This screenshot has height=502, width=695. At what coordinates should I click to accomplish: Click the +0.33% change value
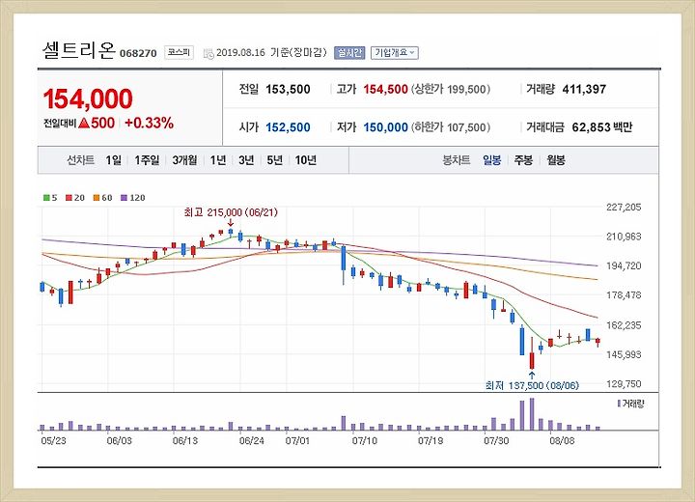pyautogui.click(x=149, y=123)
